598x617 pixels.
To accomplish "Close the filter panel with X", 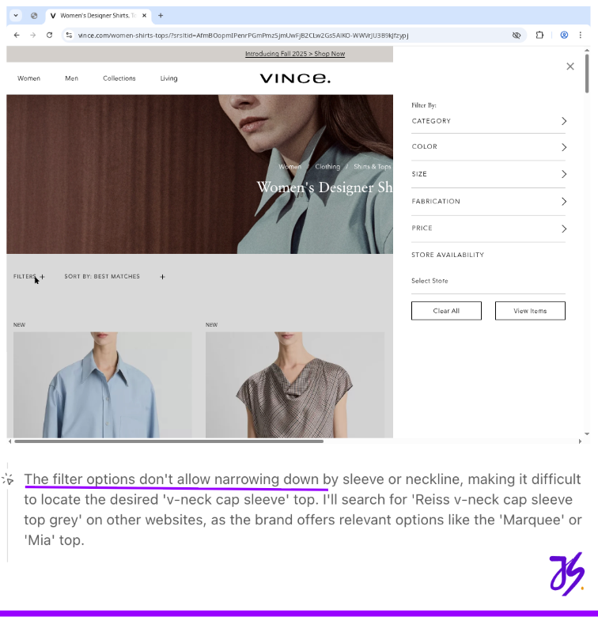I will (570, 66).
